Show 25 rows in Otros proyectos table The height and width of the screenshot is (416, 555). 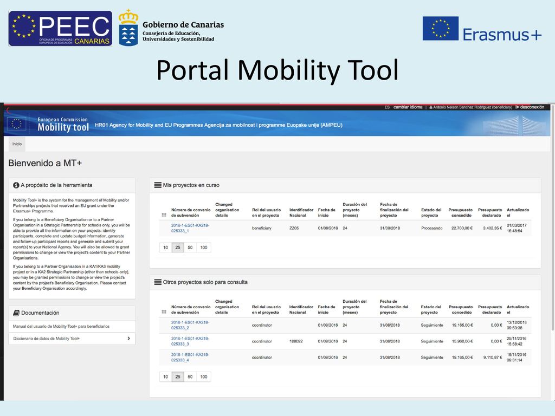click(x=178, y=377)
